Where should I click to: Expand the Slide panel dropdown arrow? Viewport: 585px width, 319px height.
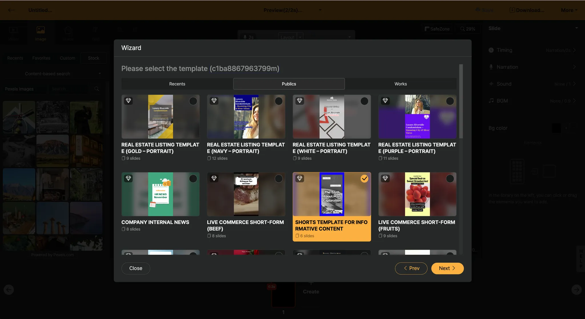click(576, 28)
